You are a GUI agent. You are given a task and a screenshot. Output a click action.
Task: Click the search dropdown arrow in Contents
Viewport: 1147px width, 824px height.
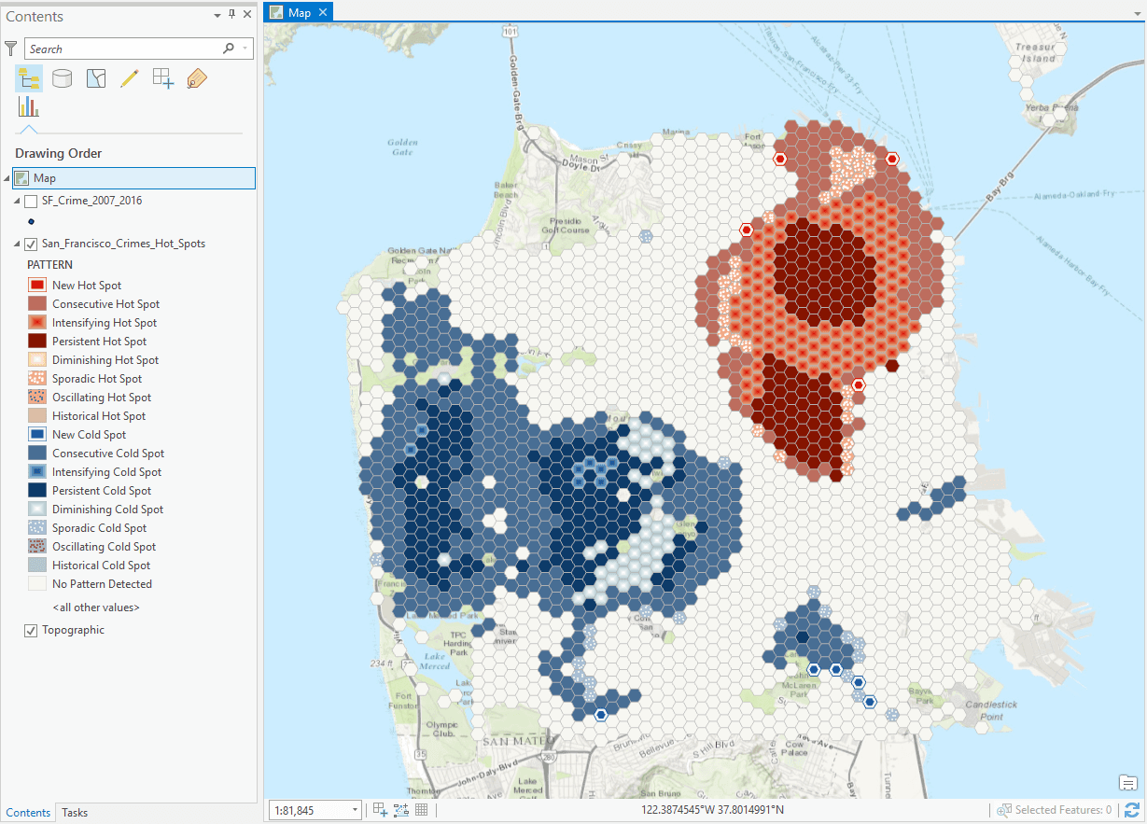coord(244,48)
